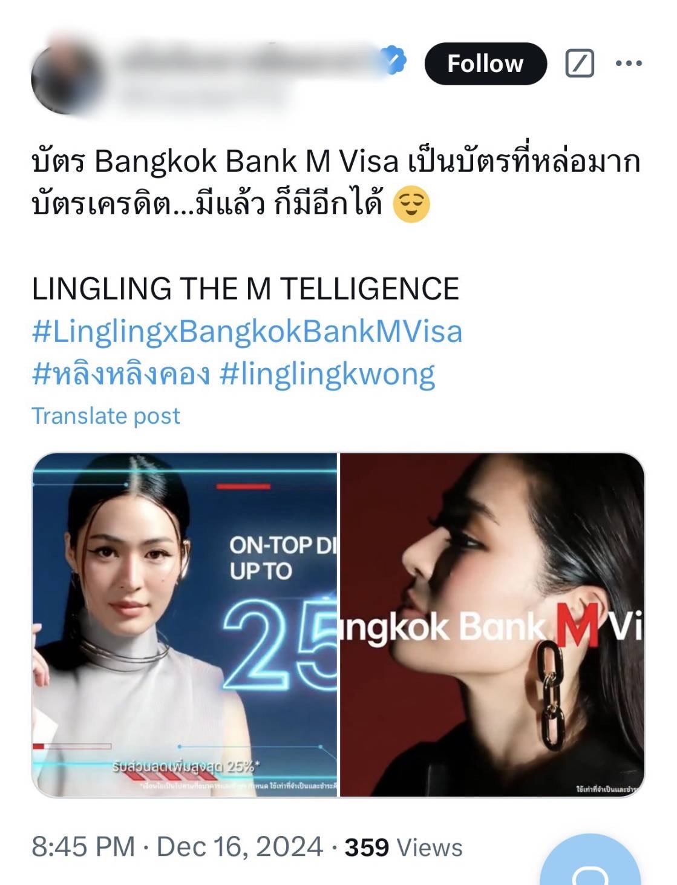Click the blue verified badge
The image size is (677, 885).
(393, 60)
